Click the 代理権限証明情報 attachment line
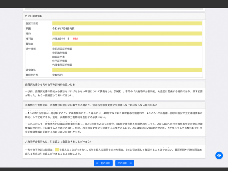Viewport: 228px width, 171px height. coord(62,65)
